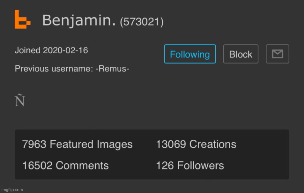This screenshot has height=193, width=304.
Task: Open 126 Followers list
Action: [190, 166]
